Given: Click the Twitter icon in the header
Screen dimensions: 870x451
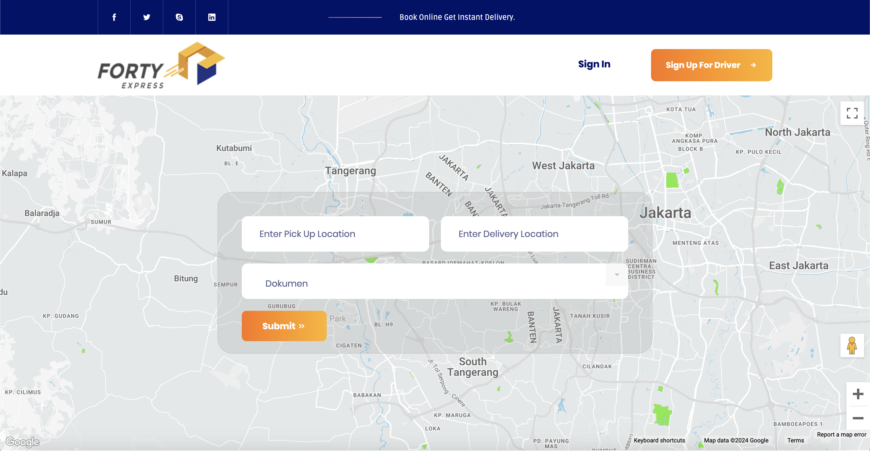Looking at the screenshot, I should pyautogui.click(x=146, y=17).
